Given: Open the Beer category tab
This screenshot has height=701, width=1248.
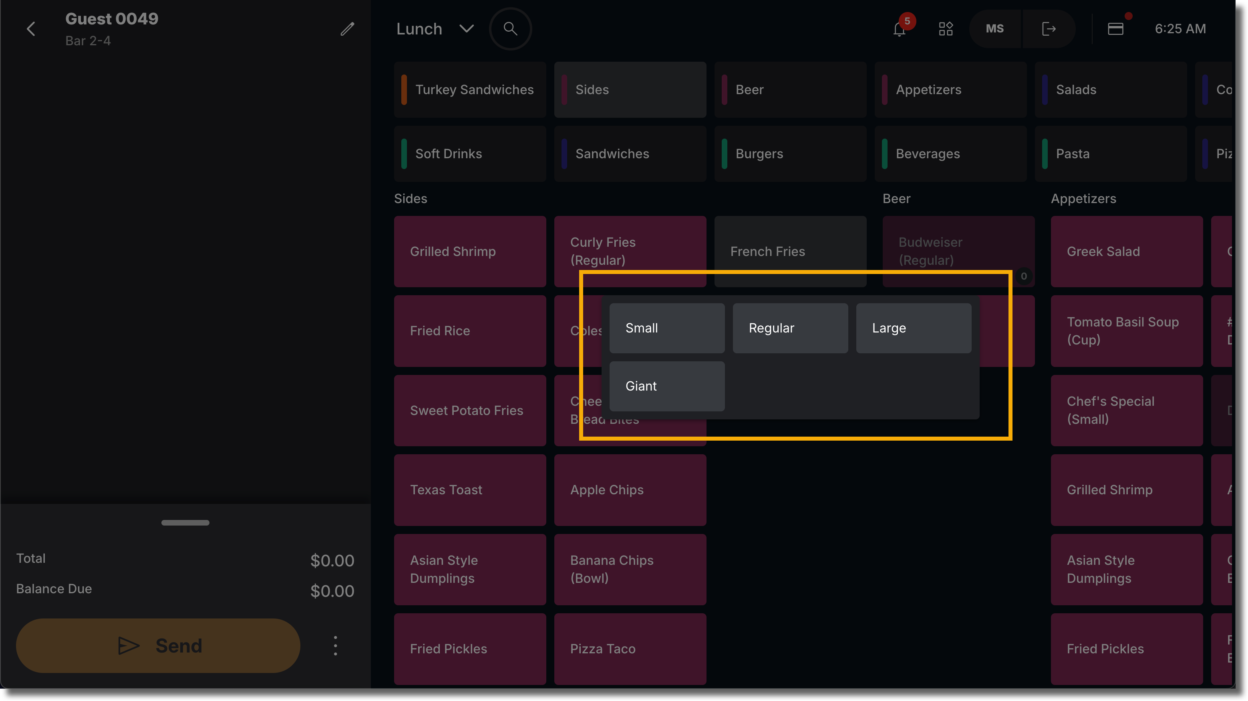Looking at the screenshot, I should tap(790, 90).
